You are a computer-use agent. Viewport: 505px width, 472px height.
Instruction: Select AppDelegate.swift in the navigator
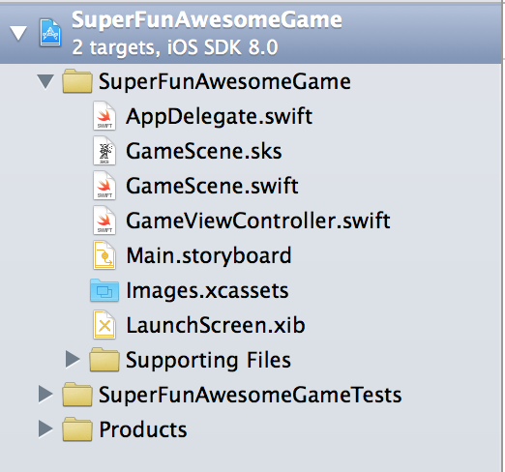pyautogui.click(x=219, y=116)
